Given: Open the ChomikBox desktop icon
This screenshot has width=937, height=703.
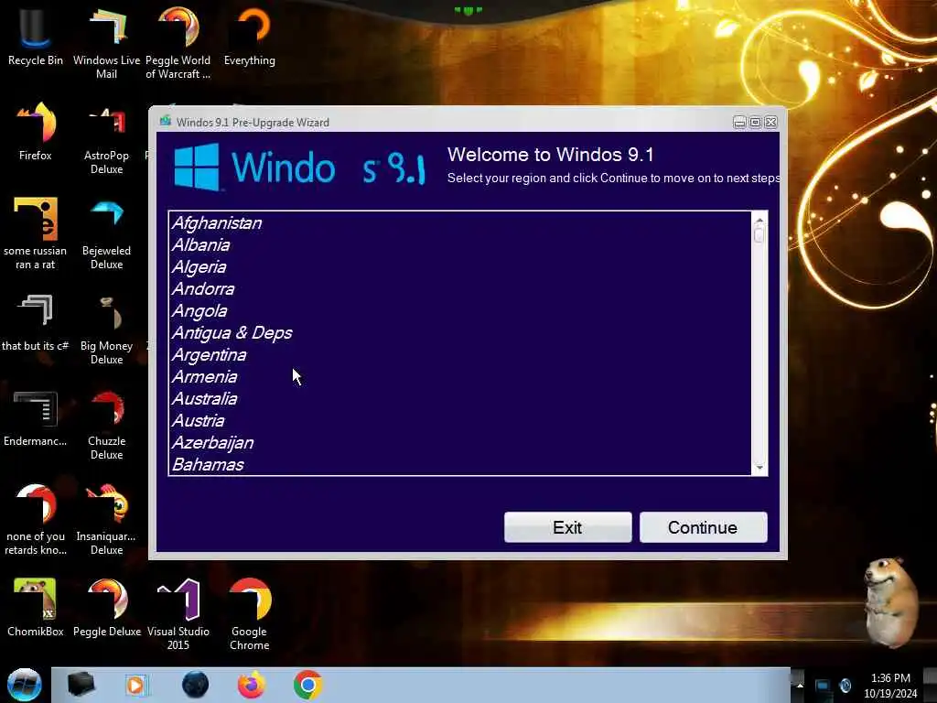Looking at the screenshot, I should 36,607.
